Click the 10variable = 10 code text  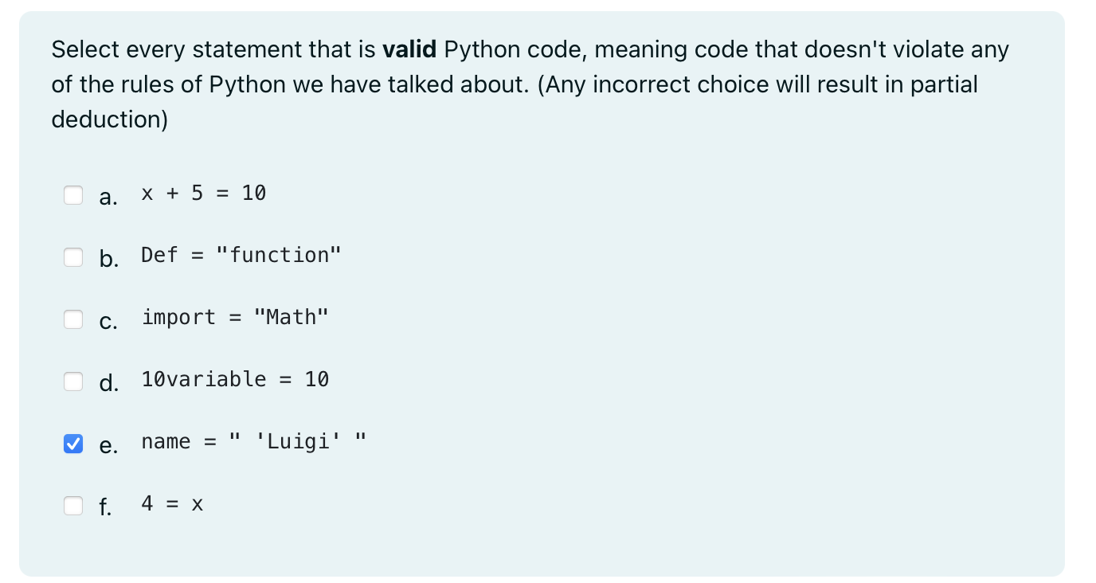click(235, 379)
